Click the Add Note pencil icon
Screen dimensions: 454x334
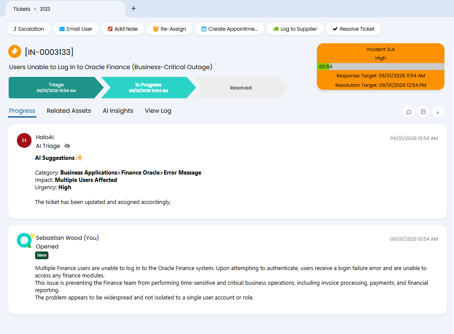pyautogui.click(x=110, y=29)
